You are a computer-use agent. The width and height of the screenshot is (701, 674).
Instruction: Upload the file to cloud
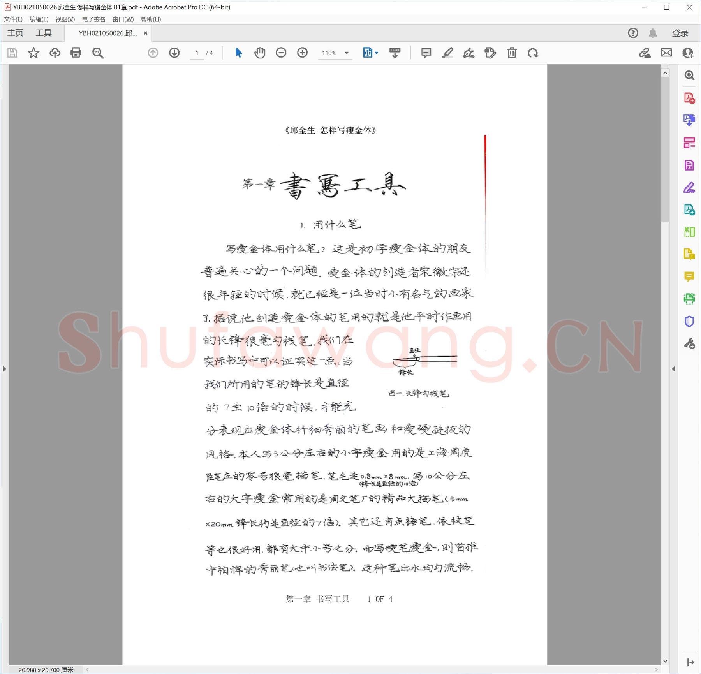point(55,53)
